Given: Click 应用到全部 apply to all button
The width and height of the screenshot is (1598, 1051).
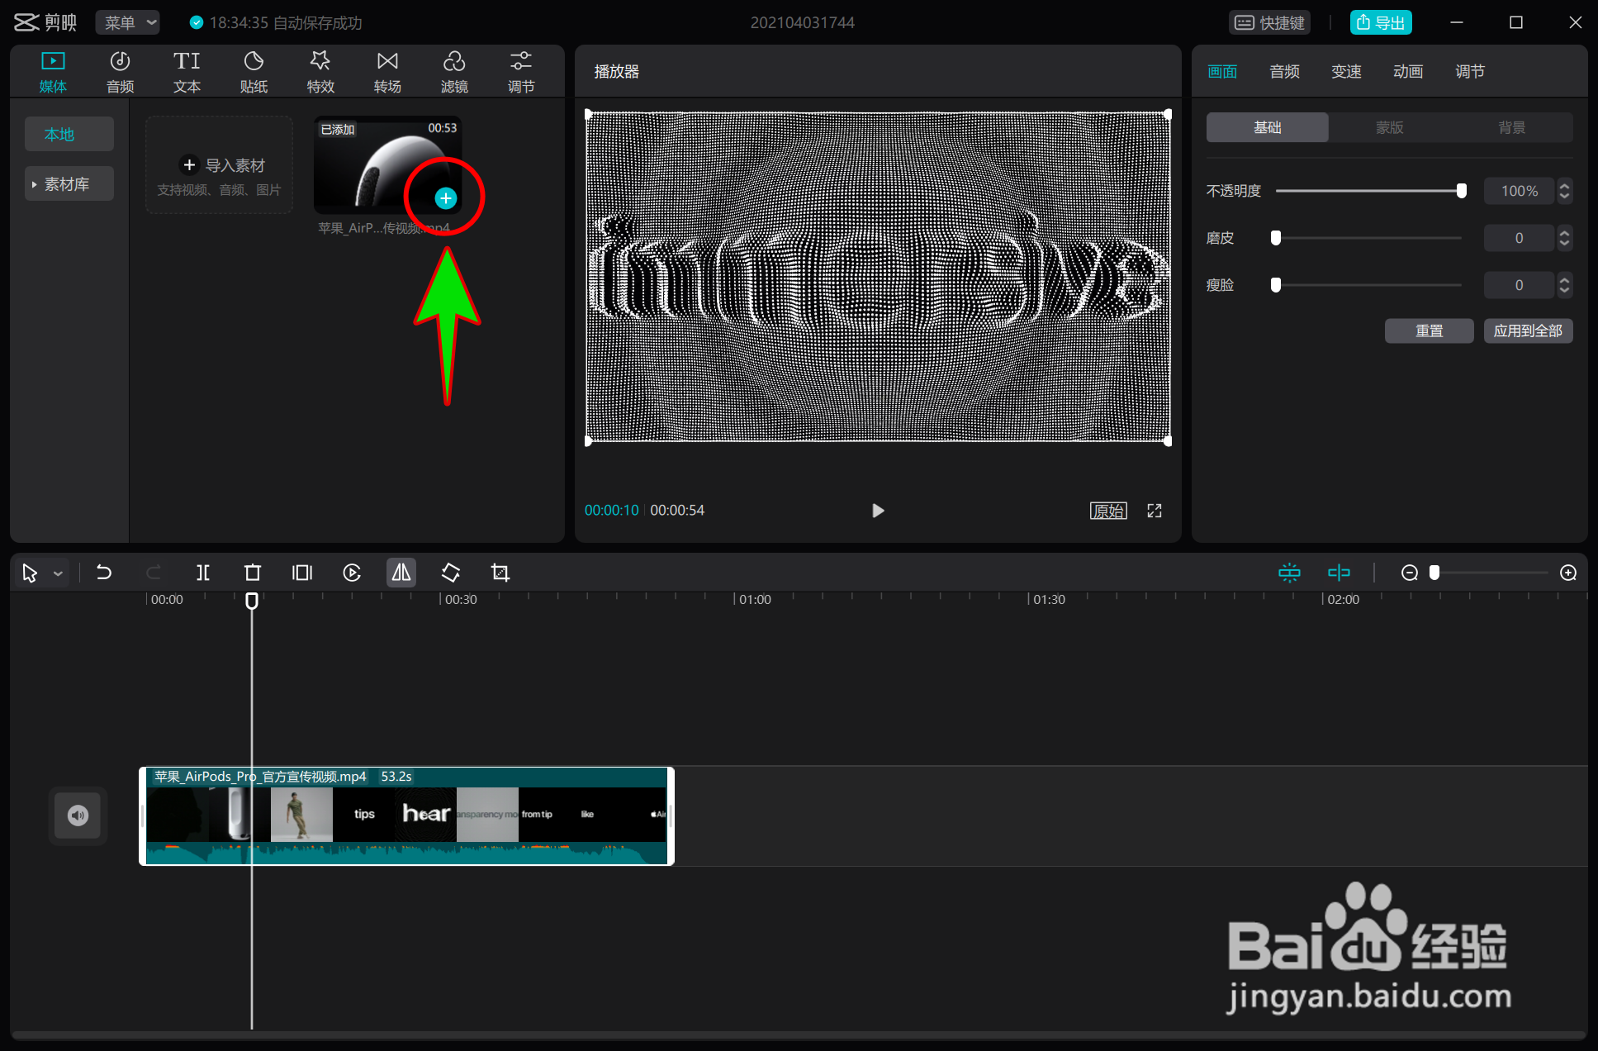Looking at the screenshot, I should [1529, 331].
